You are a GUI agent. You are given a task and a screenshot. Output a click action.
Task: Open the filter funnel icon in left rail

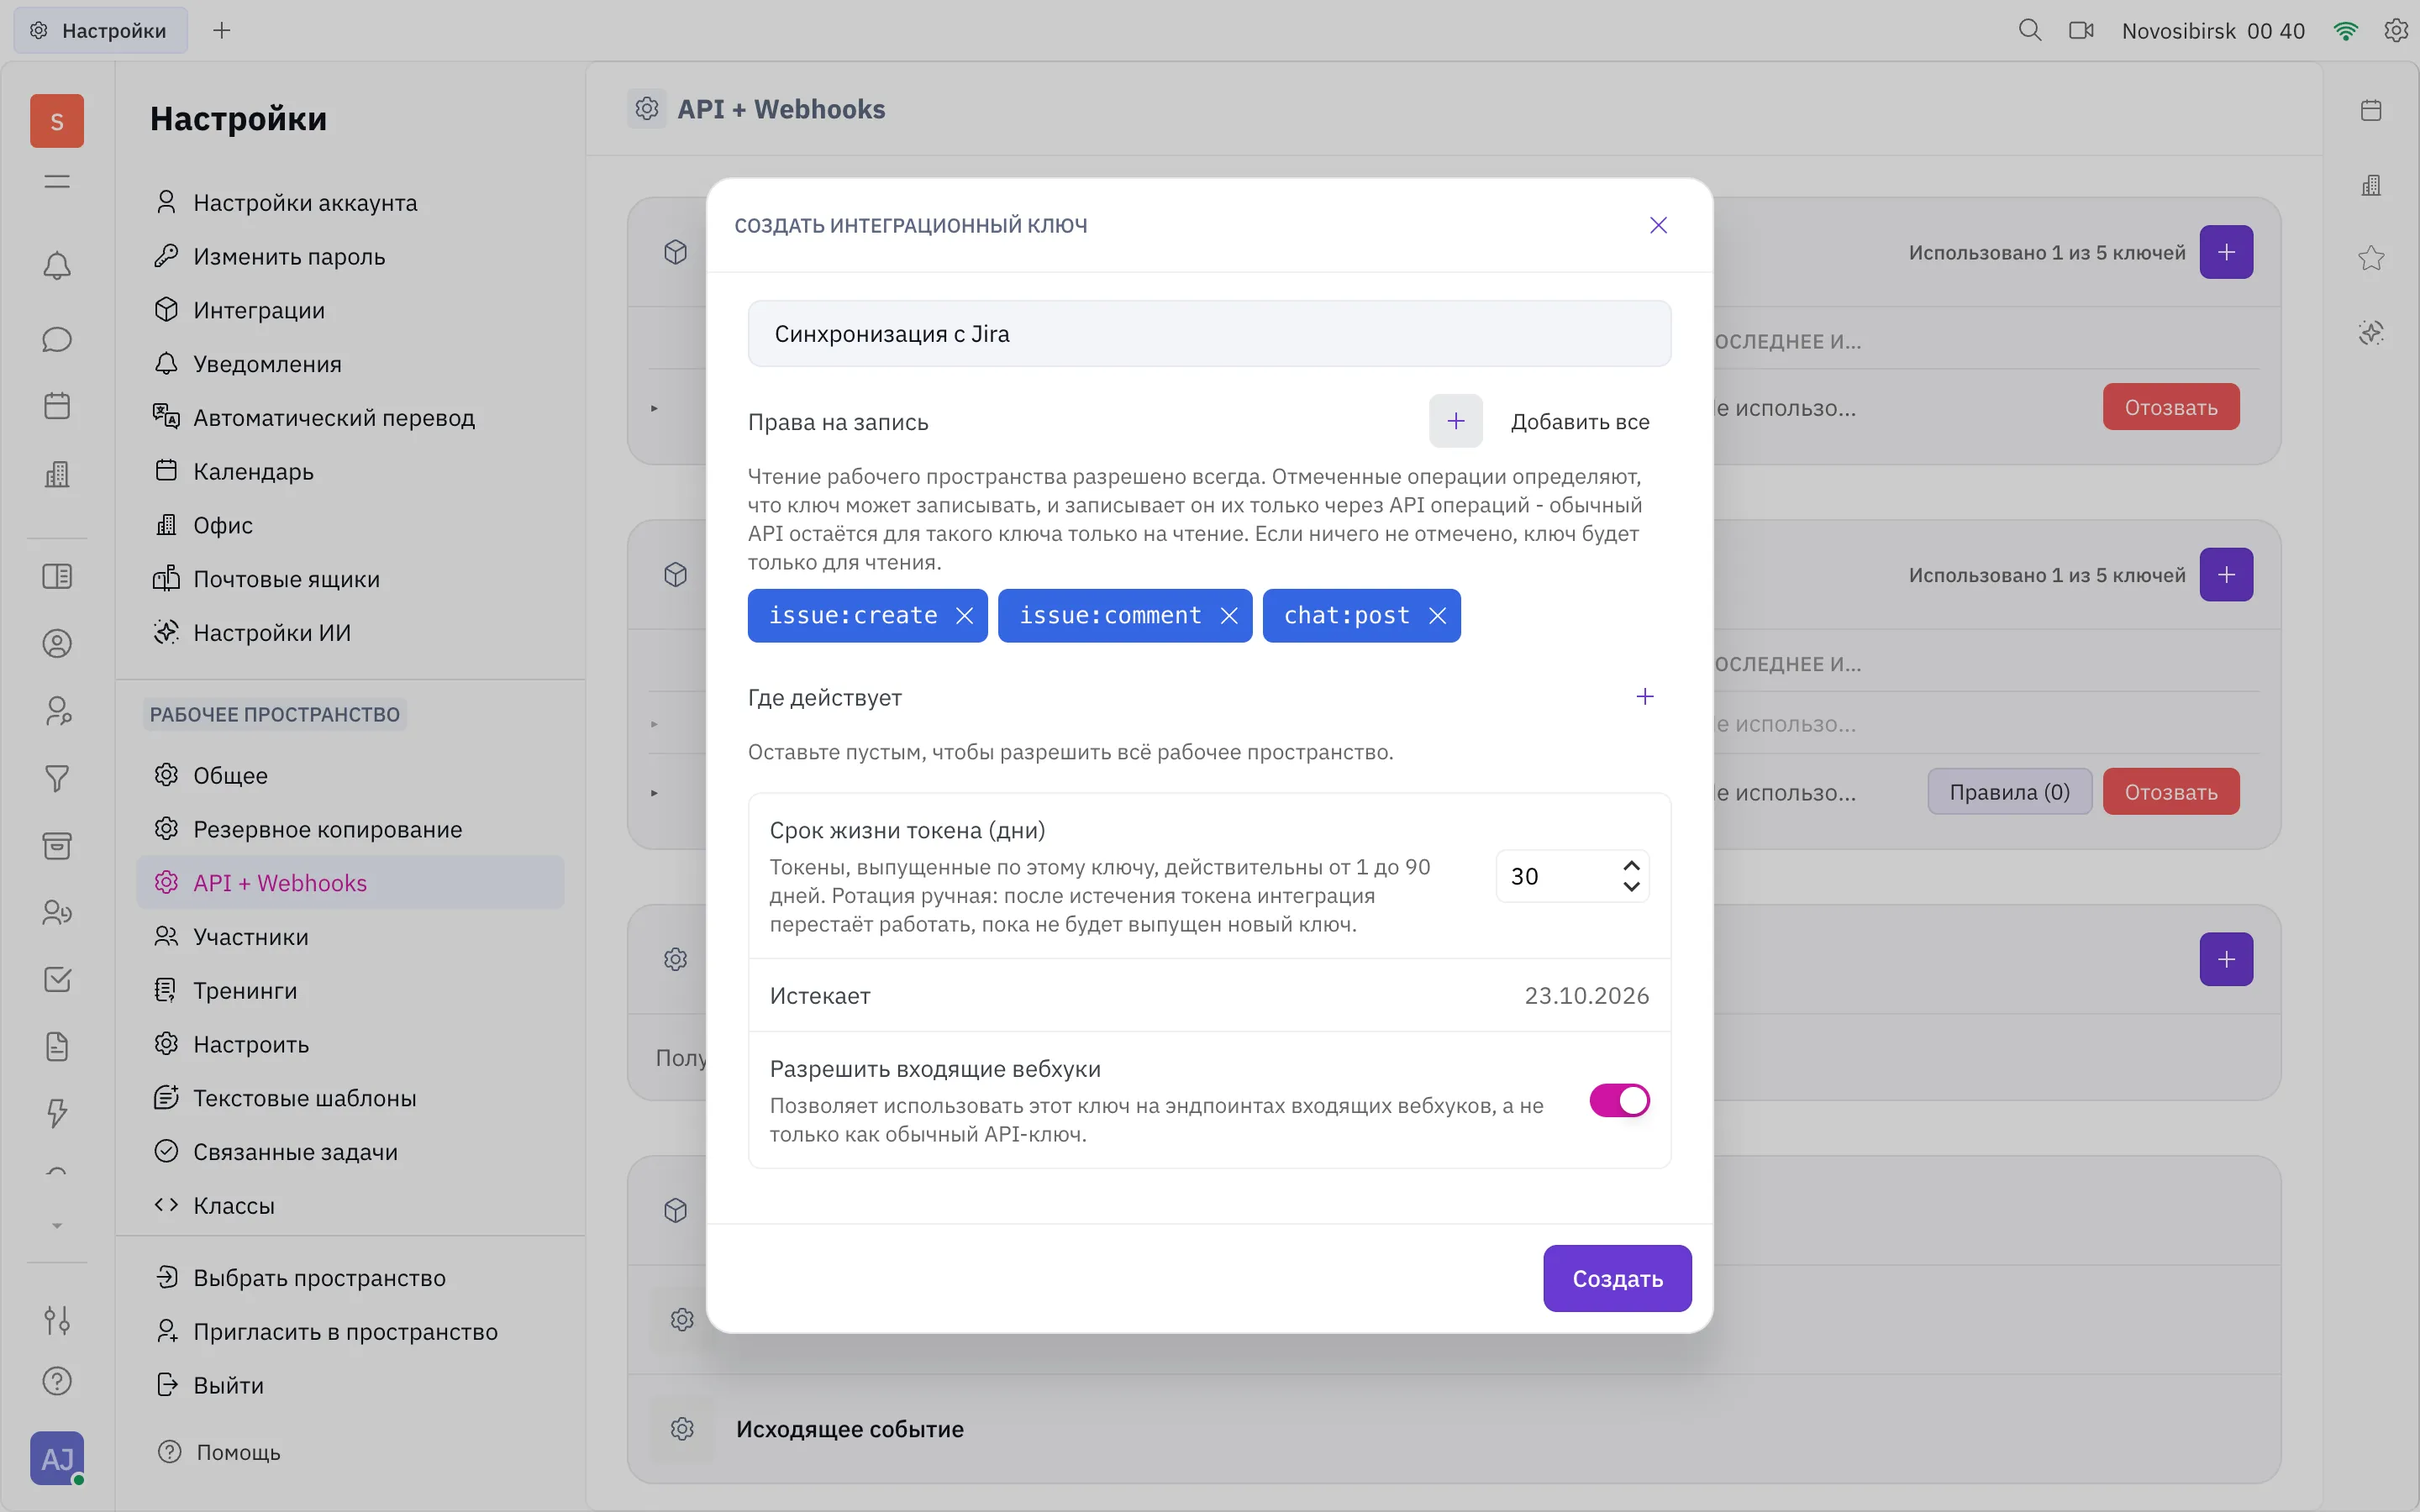57,778
